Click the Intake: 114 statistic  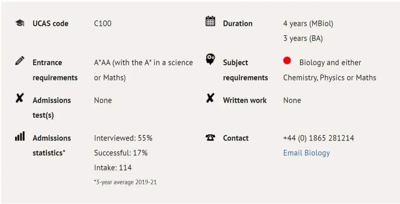tap(113, 168)
